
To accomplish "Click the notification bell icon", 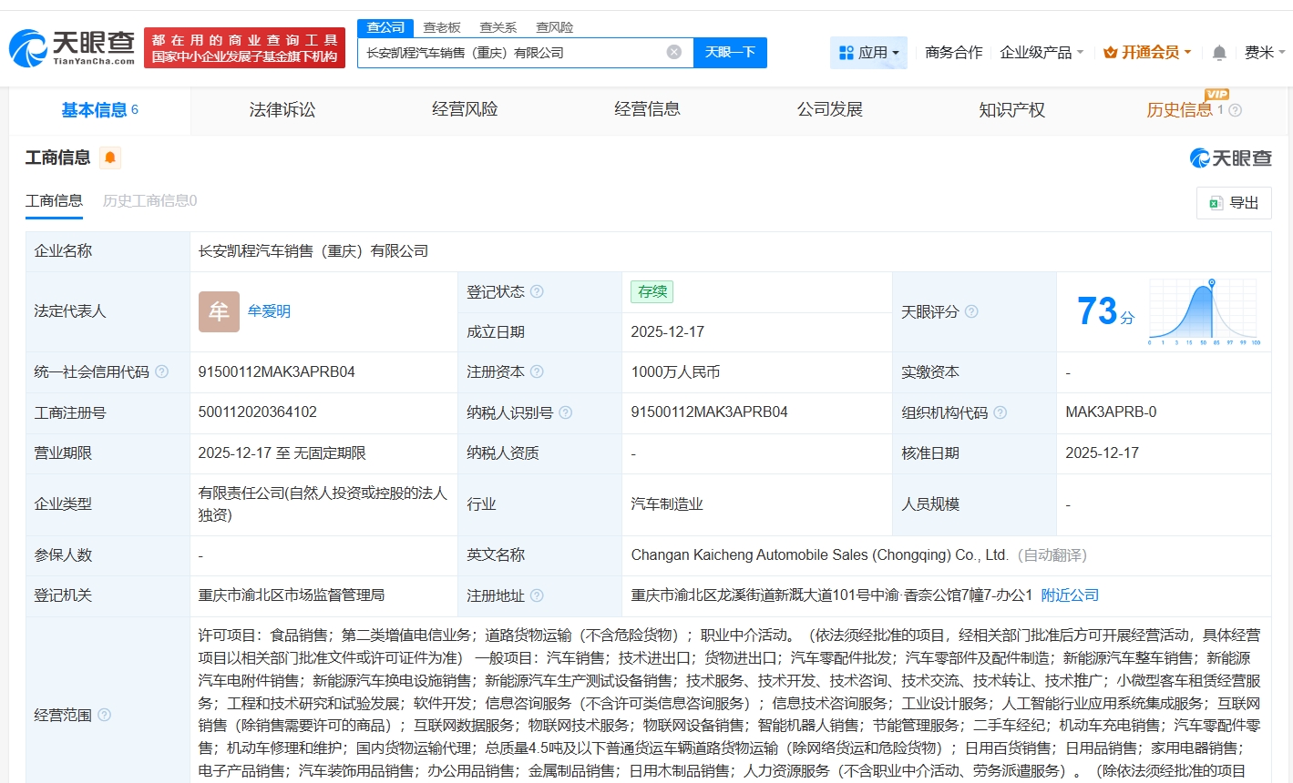I will tap(1219, 53).
